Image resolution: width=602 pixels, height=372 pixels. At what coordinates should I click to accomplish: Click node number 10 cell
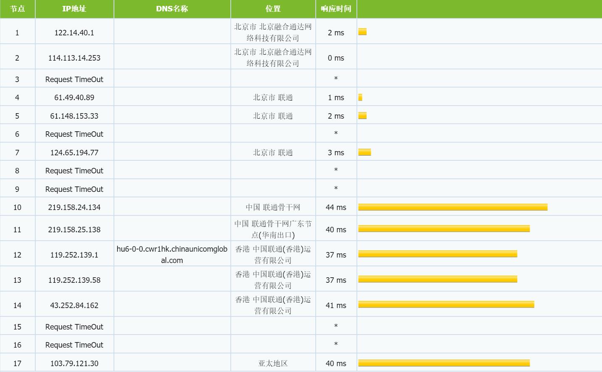[x=17, y=207]
